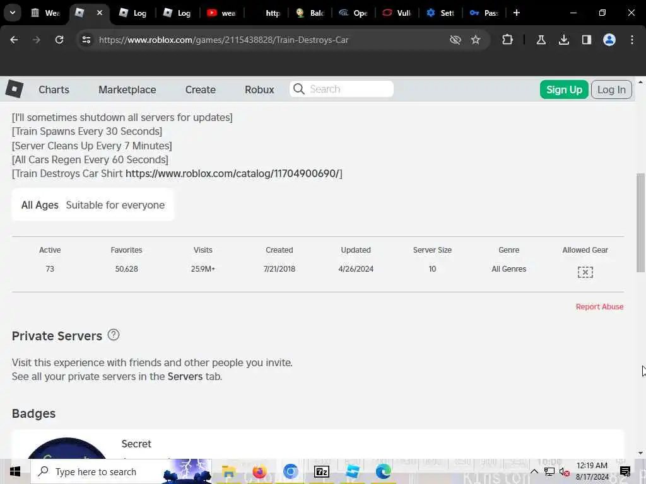Open the Train Destroys Car Shirt catalog link

tap(232, 174)
